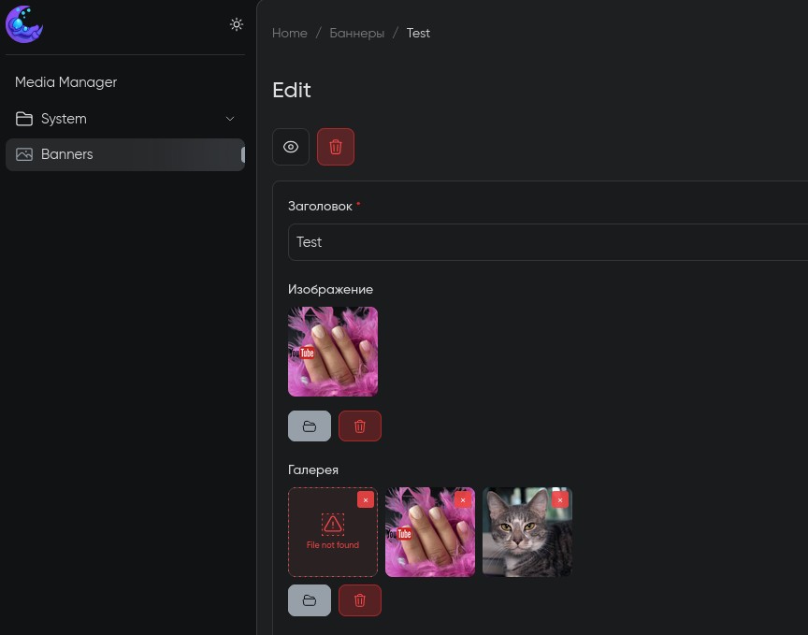Open the nails thumbnail in Галерея
The height and width of the screenshot is (635, 808).
[x=430, y=532]
